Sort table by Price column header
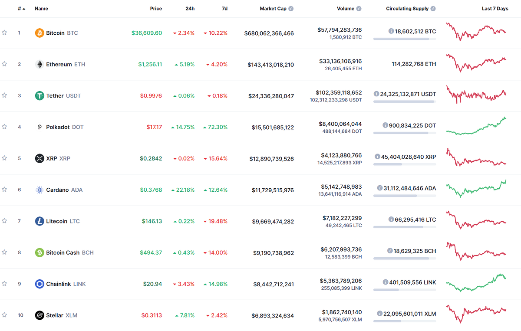The width and height of the screenshot is (521, 331). pos(156,9)
